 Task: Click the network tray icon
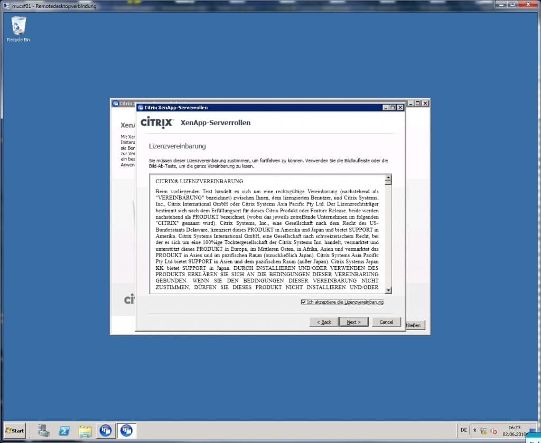tap(484, 431)
